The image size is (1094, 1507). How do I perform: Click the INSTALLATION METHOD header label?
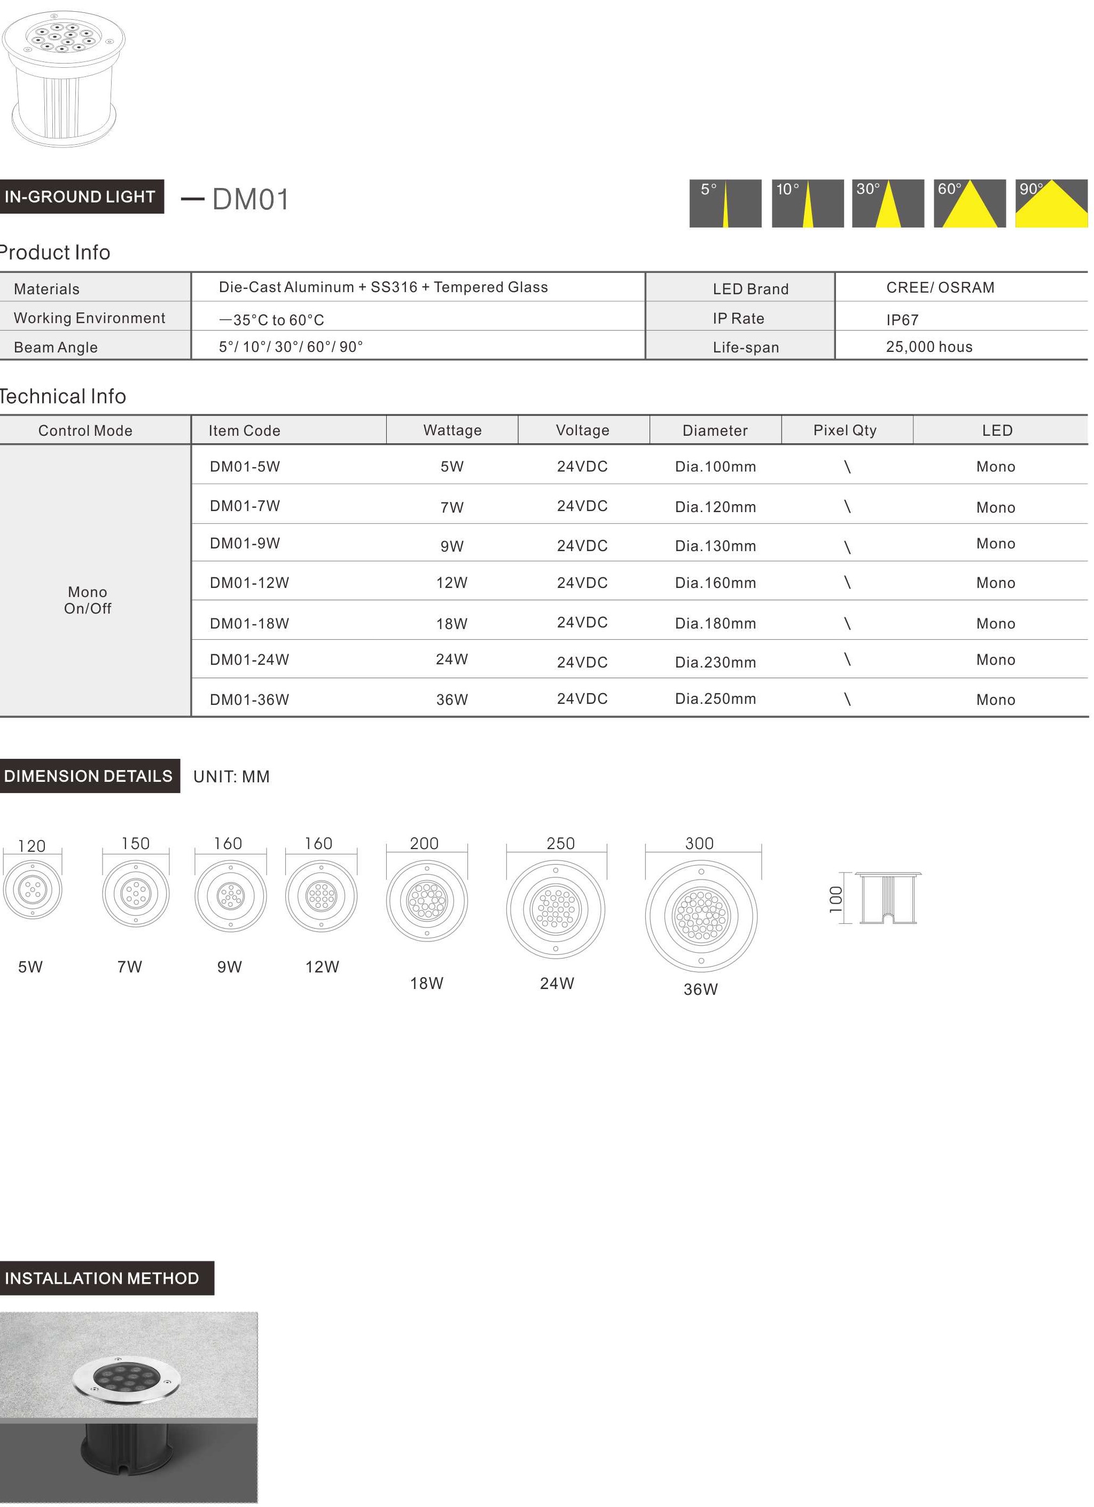point(106,1278)
